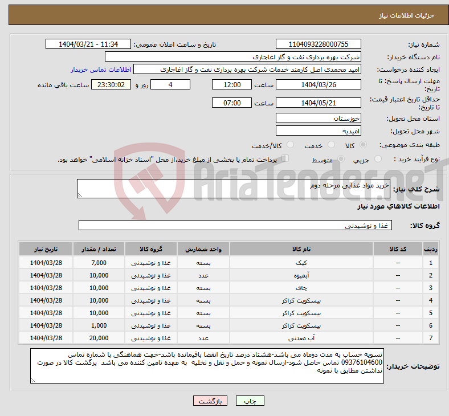Click the resize handle of the description textarea
Screen dimensions: 449x416
[x=80, y=195]
